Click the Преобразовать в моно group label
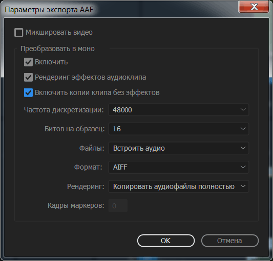The image size is (273, 261). (x=57, y=49)
